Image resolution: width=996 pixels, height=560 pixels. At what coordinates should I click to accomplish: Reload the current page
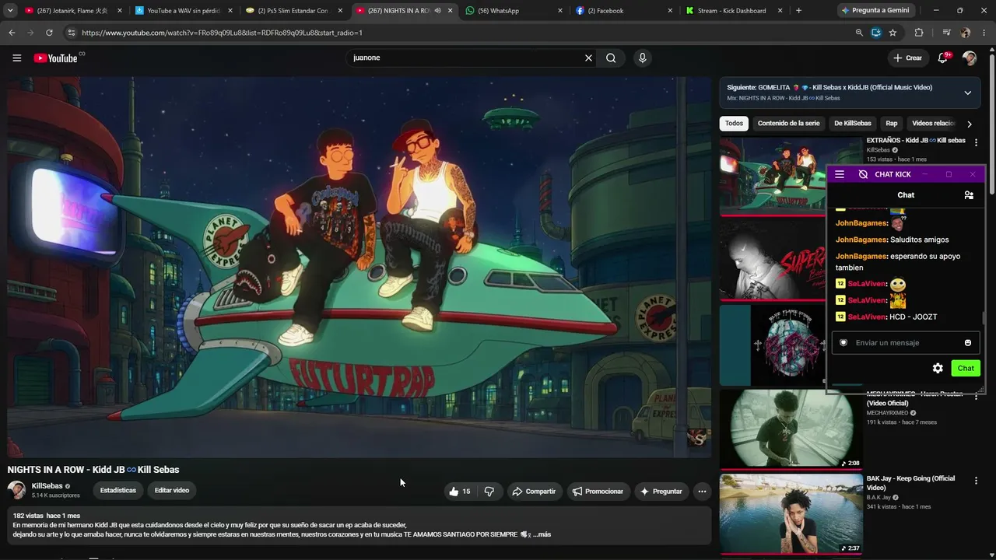pyautogui.click(x=49, y=33)
